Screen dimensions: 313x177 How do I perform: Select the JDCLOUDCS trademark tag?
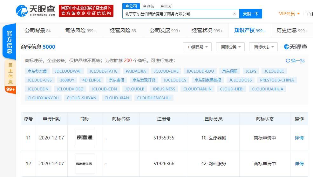point(175,80)
